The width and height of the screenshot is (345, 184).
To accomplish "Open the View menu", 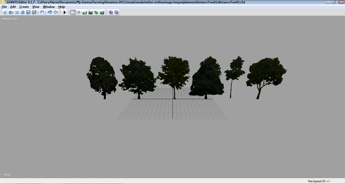I will [36, 7].
